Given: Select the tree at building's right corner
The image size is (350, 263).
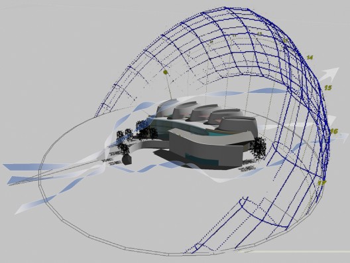Looking at the screenshot, I should tap(259, 147).
